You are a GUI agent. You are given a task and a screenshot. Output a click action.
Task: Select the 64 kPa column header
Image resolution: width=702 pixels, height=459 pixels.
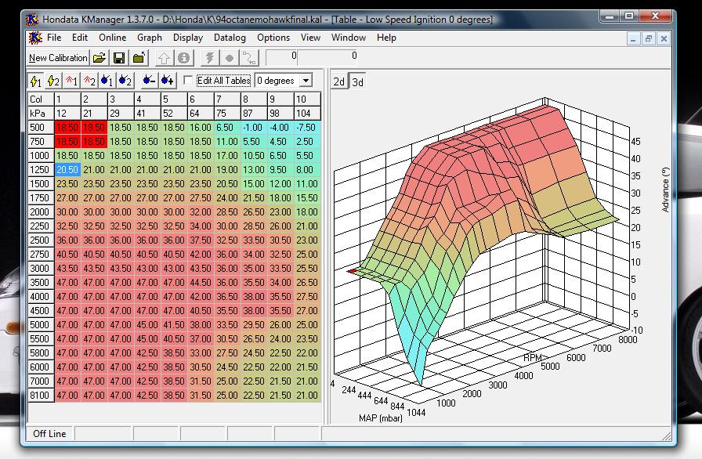201,114
